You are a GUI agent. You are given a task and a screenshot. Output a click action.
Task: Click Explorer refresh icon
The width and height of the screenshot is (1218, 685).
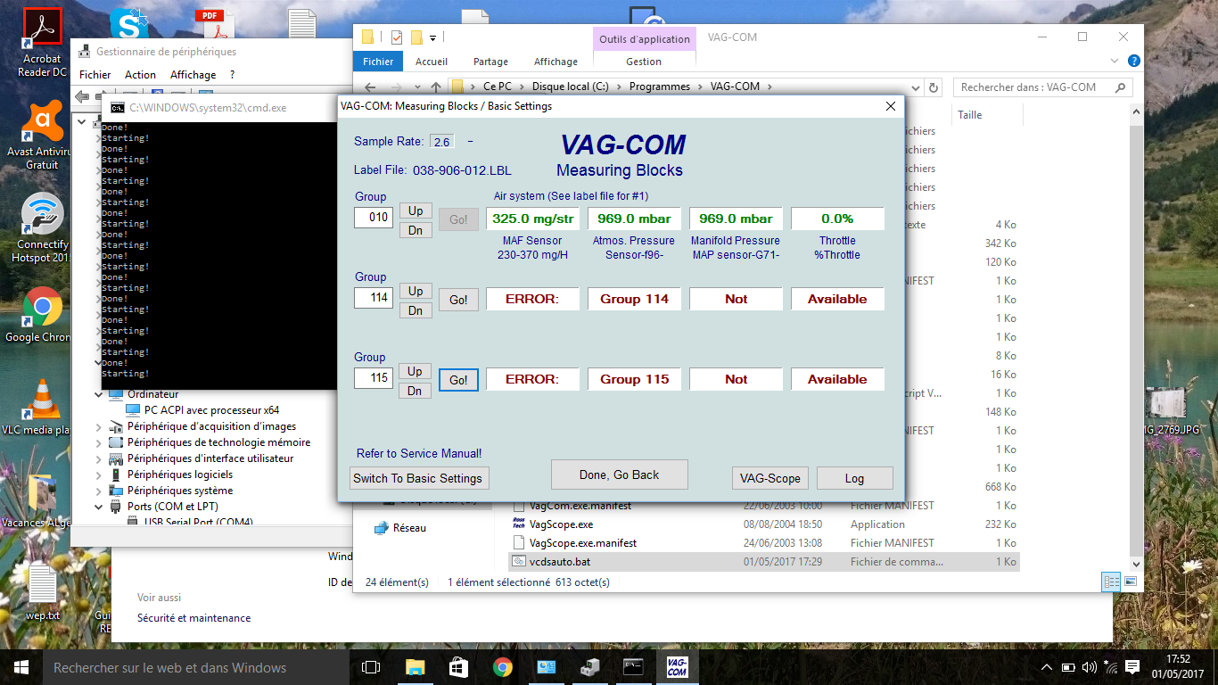[x=934, y=87]
